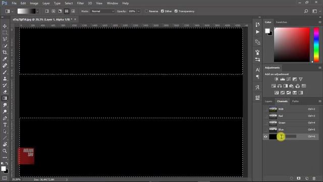Viewport: 323px width, 182px height.
Task: Open the Channels panel flyout menu
Action: point(319,101)
